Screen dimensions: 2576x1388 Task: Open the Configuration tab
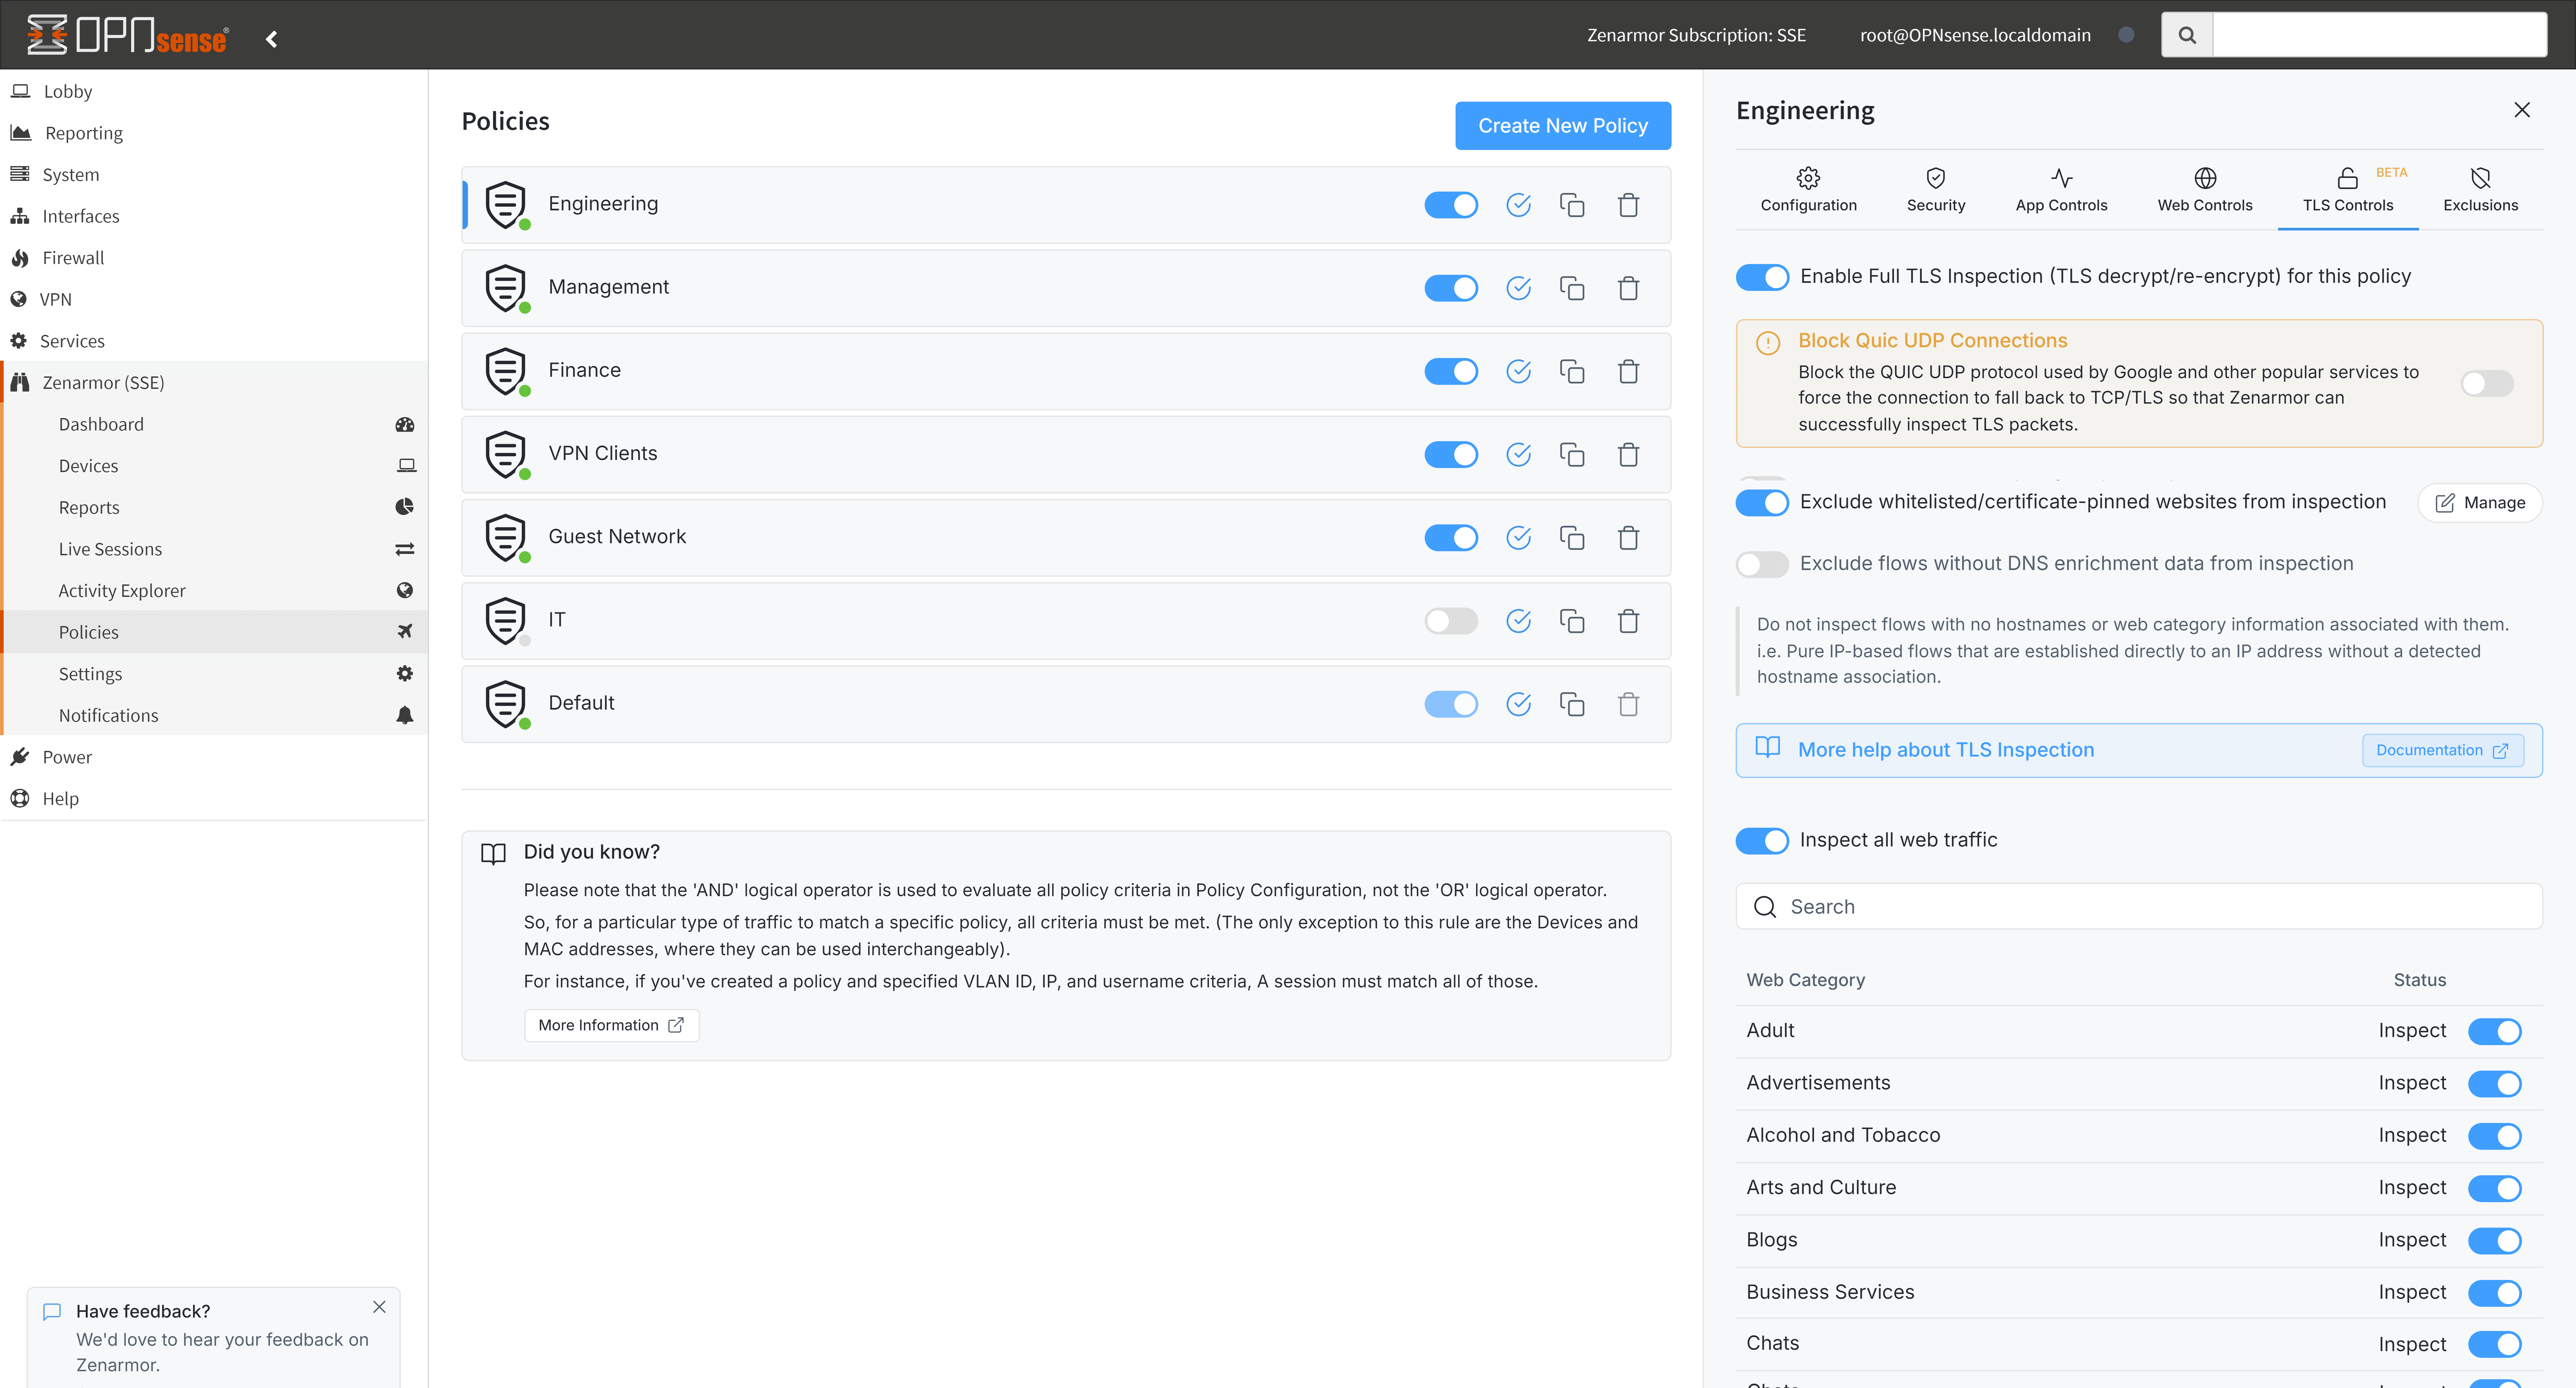[x=1808, y=190]
